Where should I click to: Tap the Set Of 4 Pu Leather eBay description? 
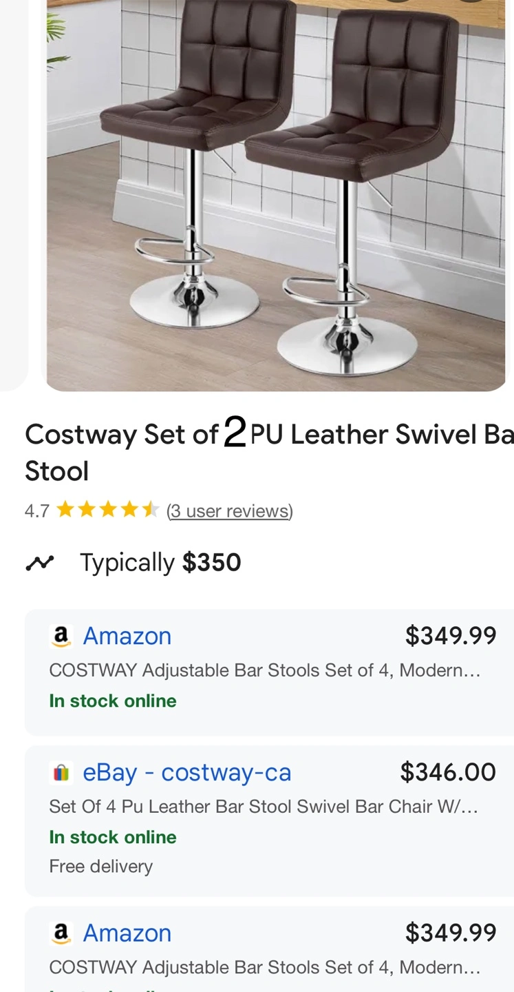264,806
